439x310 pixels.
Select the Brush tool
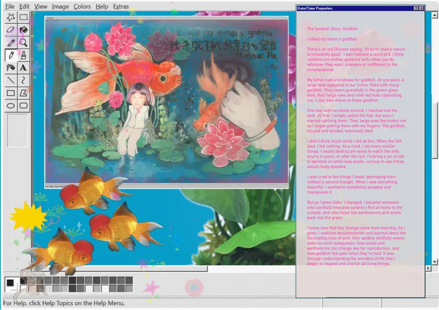pos(23,55)
